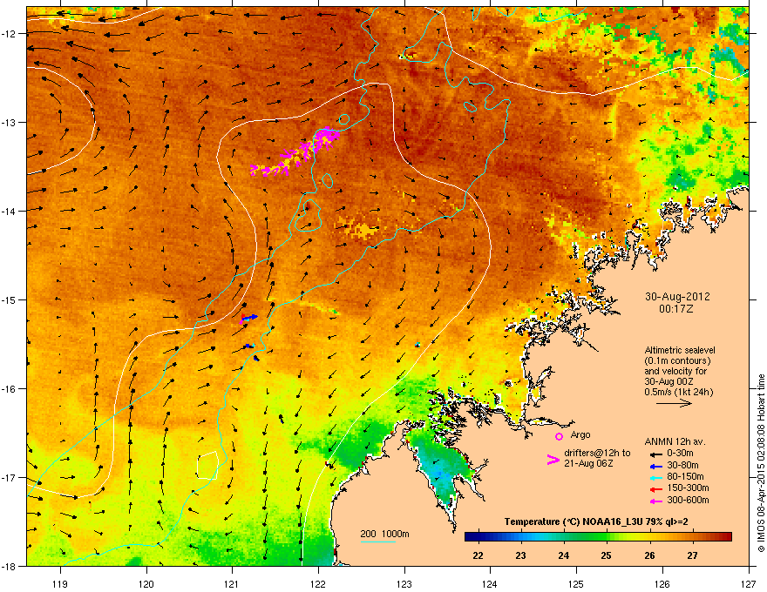Click latitude axis label '-12'
Viewport: 767px width, 592px height.
tap(10, 33)
